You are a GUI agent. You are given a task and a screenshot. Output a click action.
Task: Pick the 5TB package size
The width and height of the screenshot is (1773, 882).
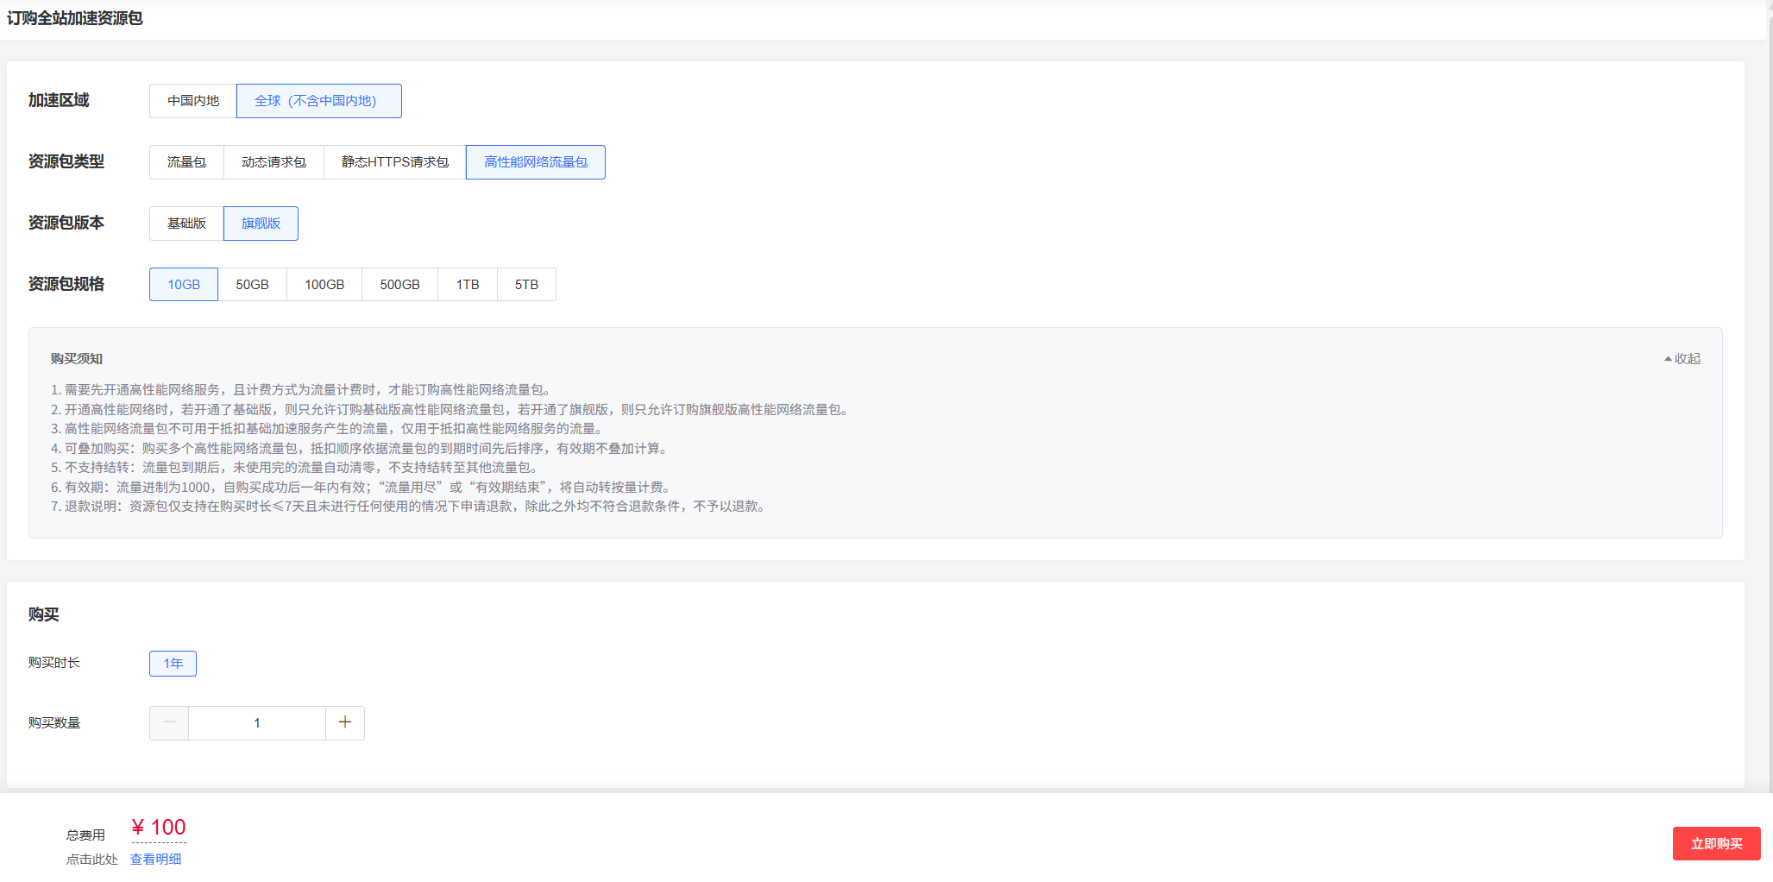tap(526, 285)
